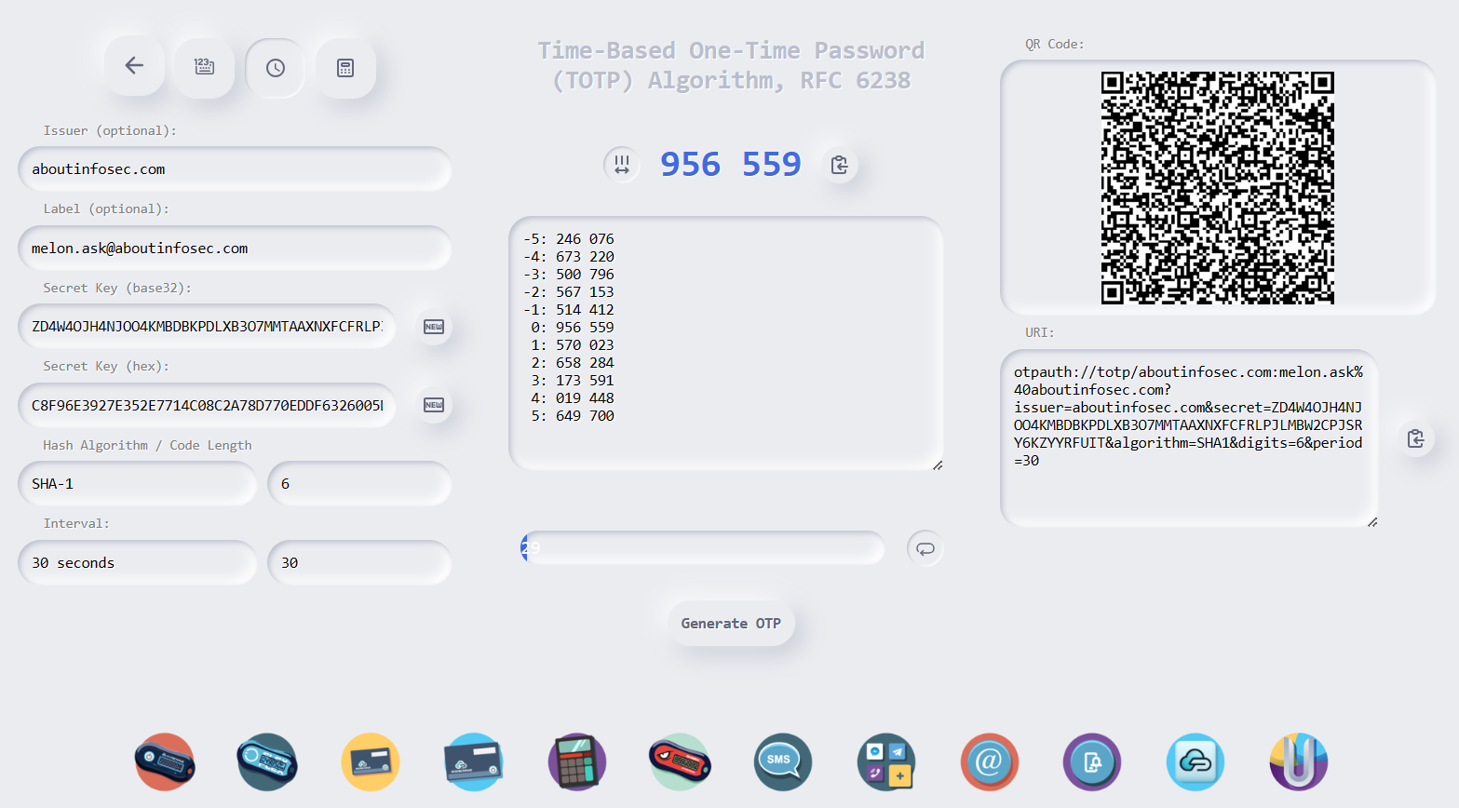The width and height of the screenshot is (1459, 808).
Task: Open the calculator toolbar icon
Action: (x=345, y=67)
